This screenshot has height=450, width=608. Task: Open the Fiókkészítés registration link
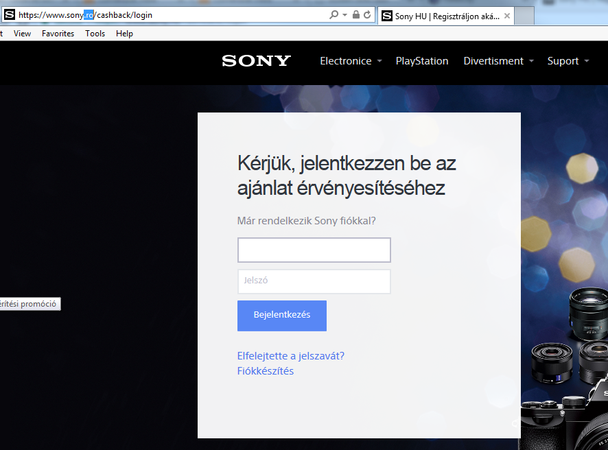265,370
